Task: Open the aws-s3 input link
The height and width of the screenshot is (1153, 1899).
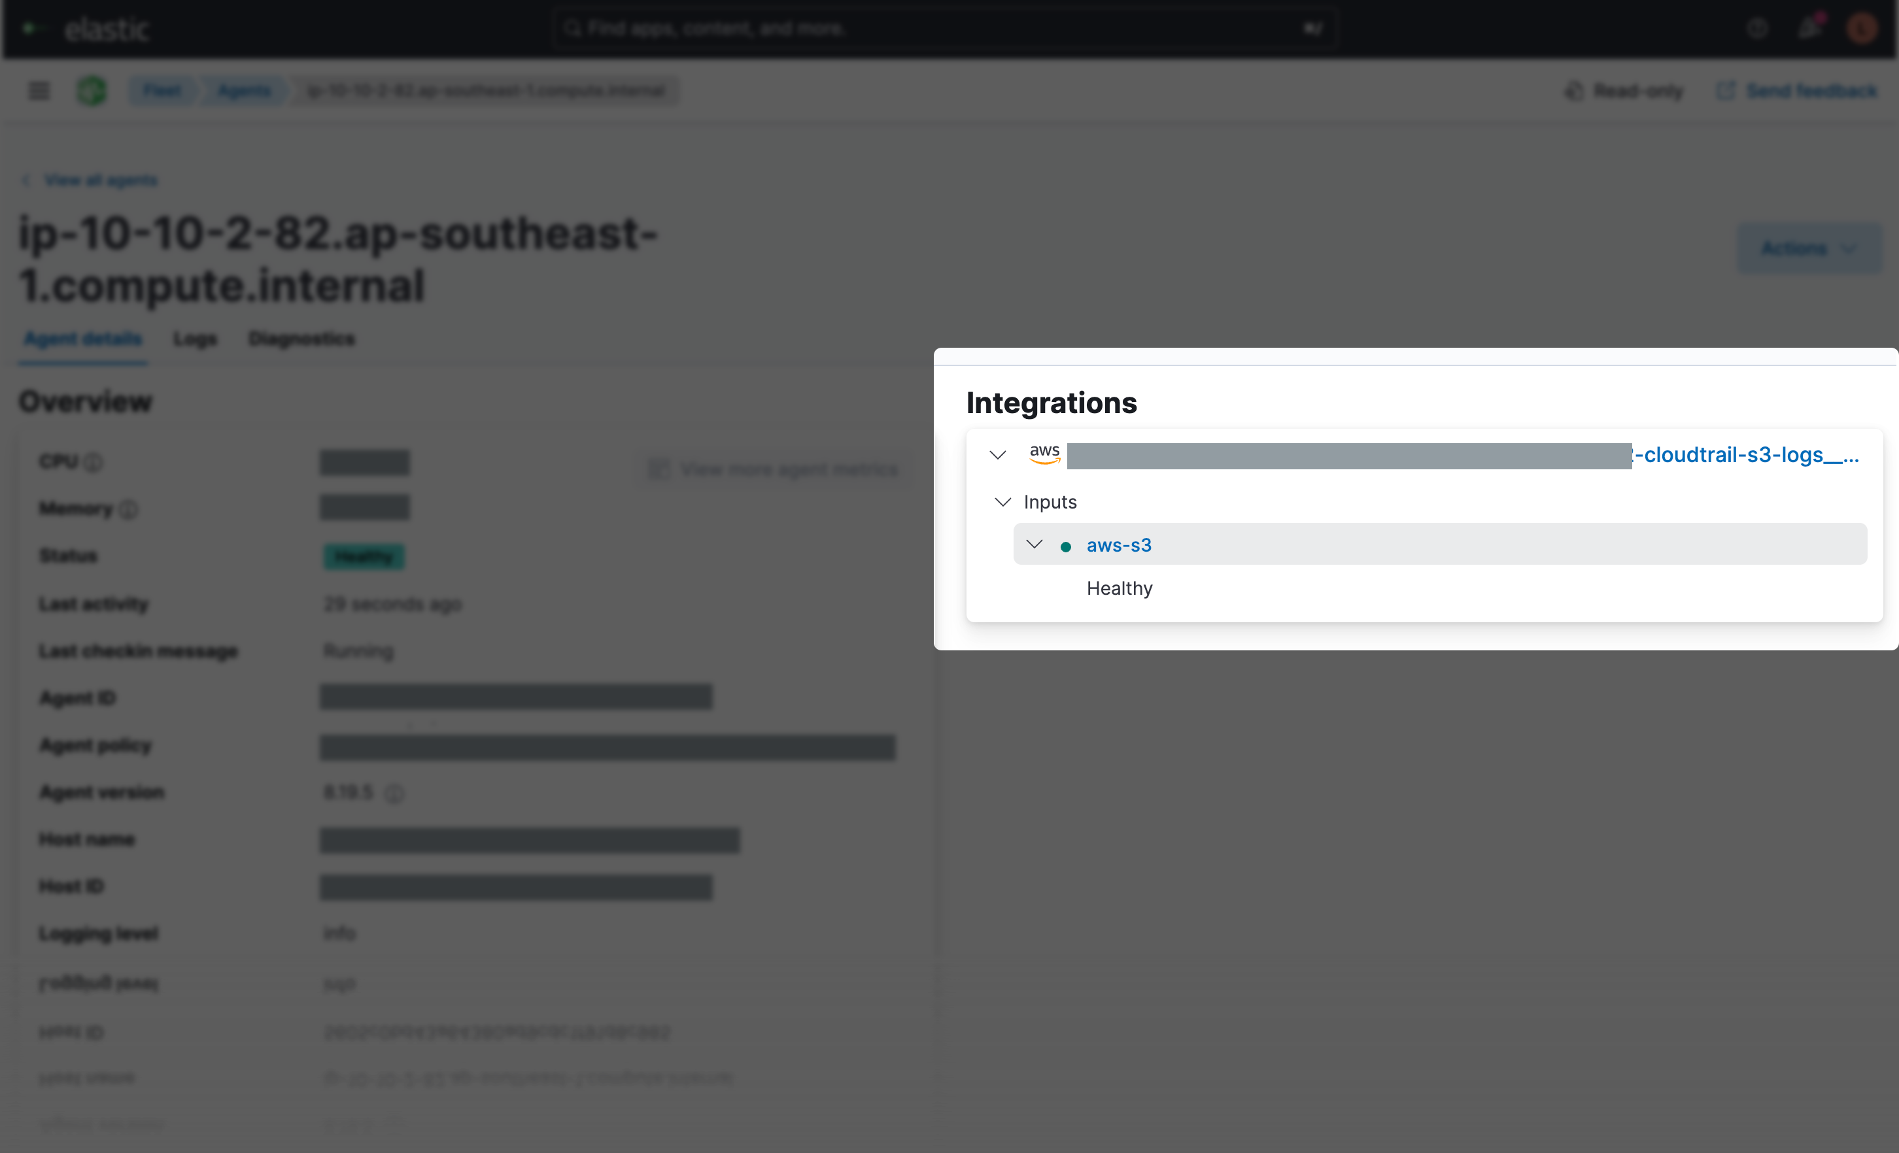Action: pyautogui.click(x=1118, y=545)
